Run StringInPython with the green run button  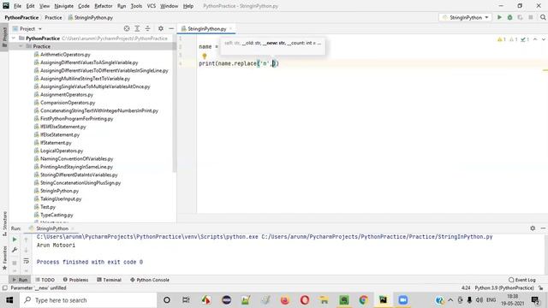click(499, 17)
